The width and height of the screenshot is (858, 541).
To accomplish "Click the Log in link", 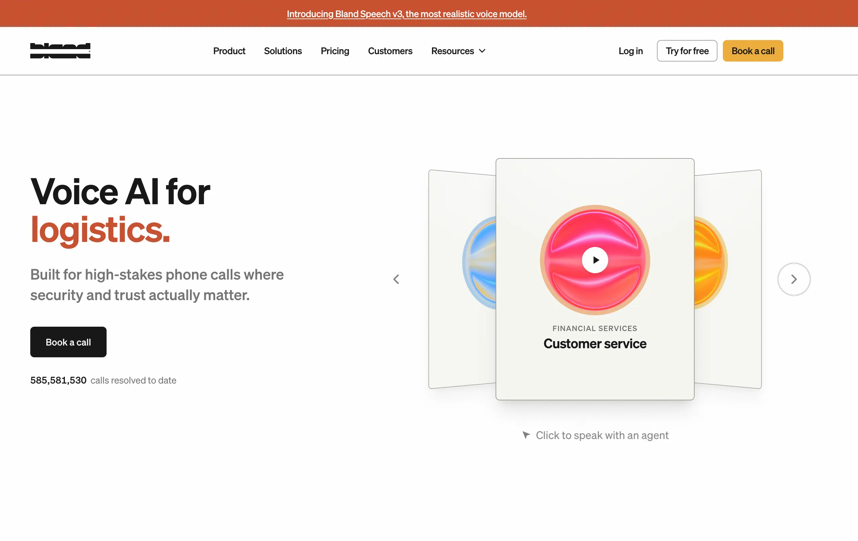I will pyautogui.click(x=630, y=51).
